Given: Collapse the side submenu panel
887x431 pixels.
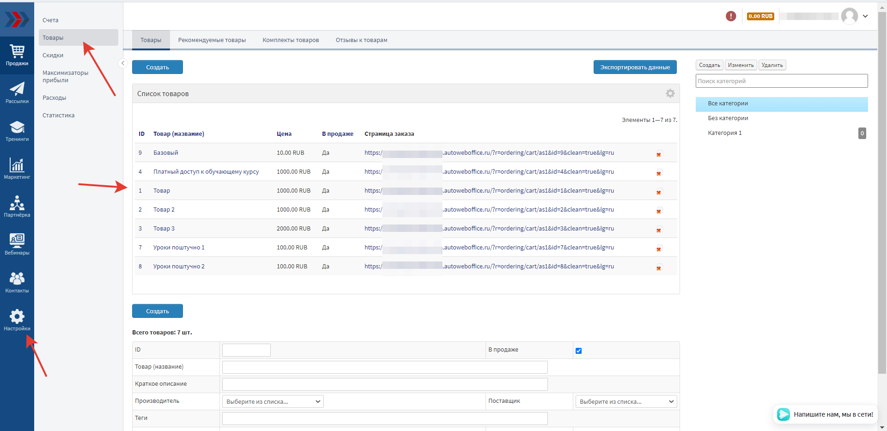Looking at the screenshot, I should (x=123, y=63).
